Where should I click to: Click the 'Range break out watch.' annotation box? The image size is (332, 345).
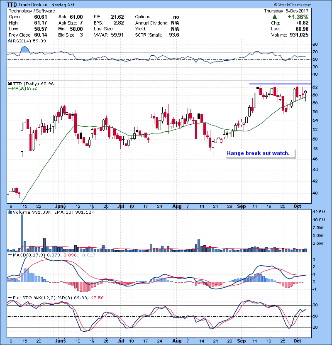pos(260,153)
